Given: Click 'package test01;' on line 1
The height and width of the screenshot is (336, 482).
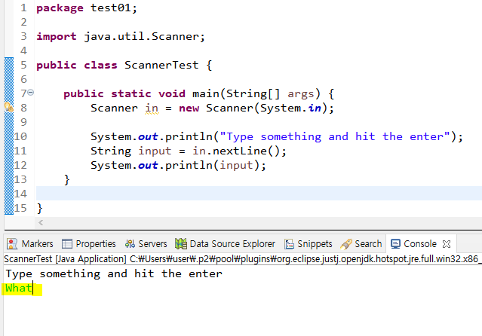Looking at the screenshot, I should click(87, 8).
